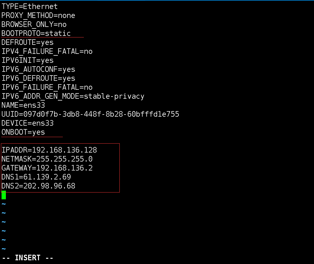Click the IPV6_DEFROUTE=yes line

[x=38, y=78]
